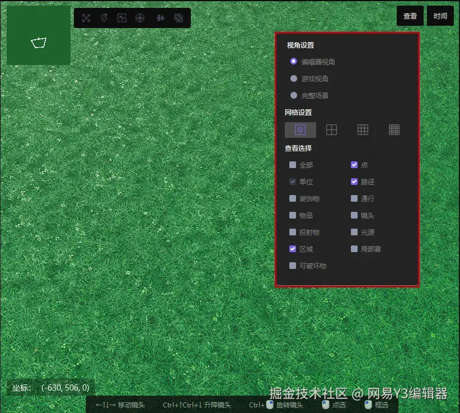Click the 查看选择 section heading
Viewport: 460px width, 413px height.
click(298, 149)
